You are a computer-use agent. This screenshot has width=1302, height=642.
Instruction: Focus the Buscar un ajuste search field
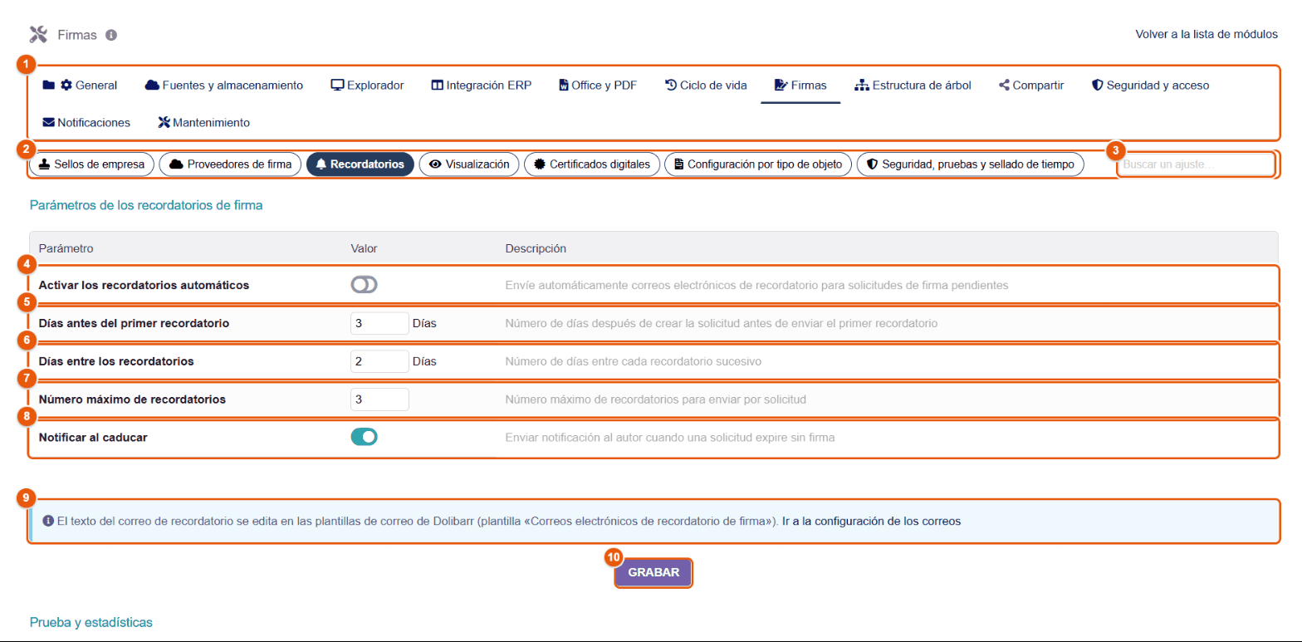(1195, 164)
